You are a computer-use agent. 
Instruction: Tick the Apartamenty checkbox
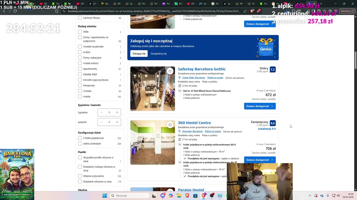tap(80, 69)
